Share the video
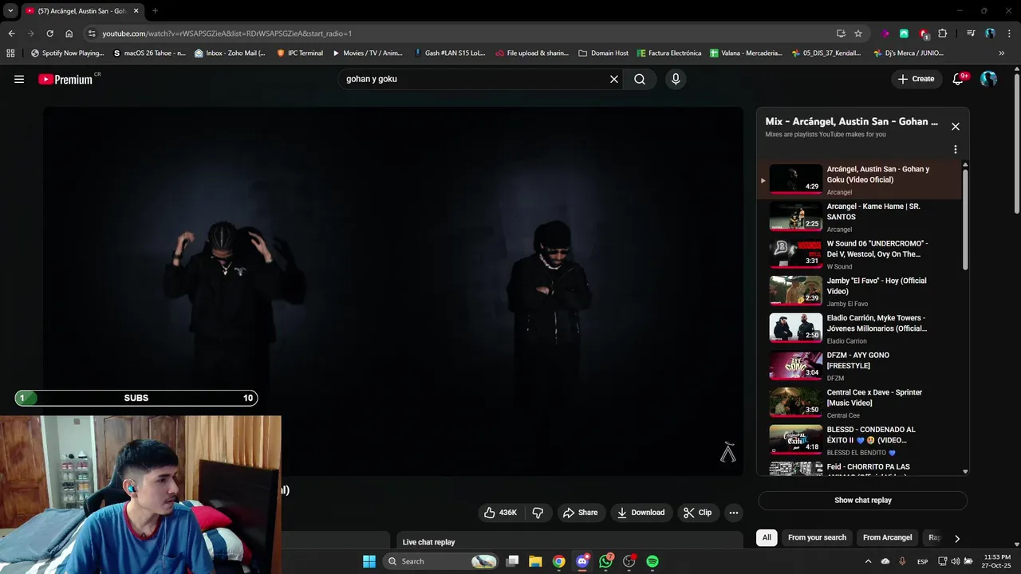The image size is (1021, 574). click(x=580, y=513)
